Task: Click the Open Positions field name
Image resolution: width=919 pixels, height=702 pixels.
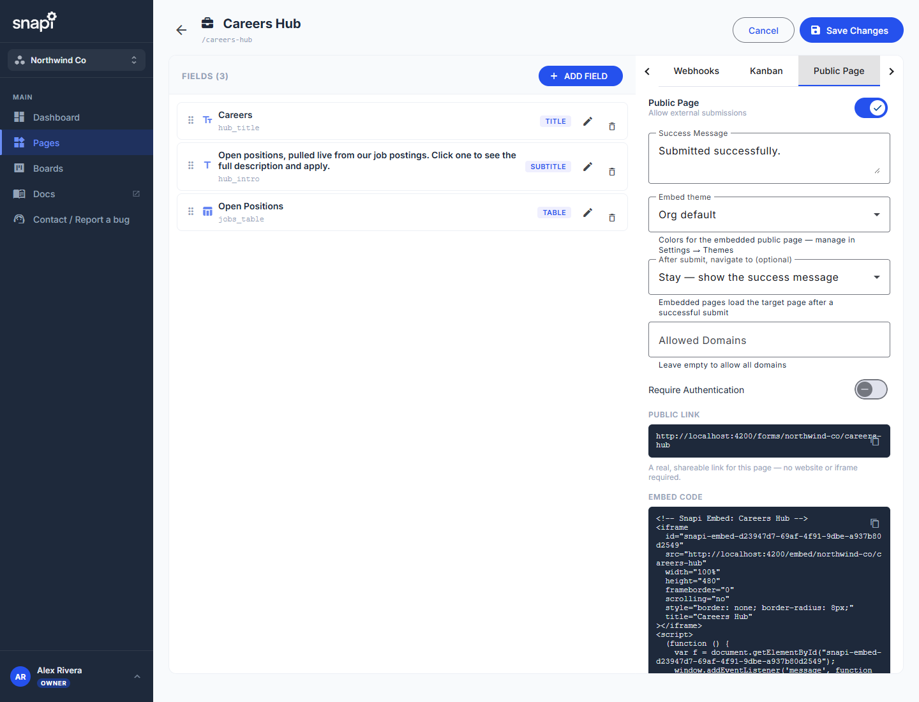Action: point(251,206)
